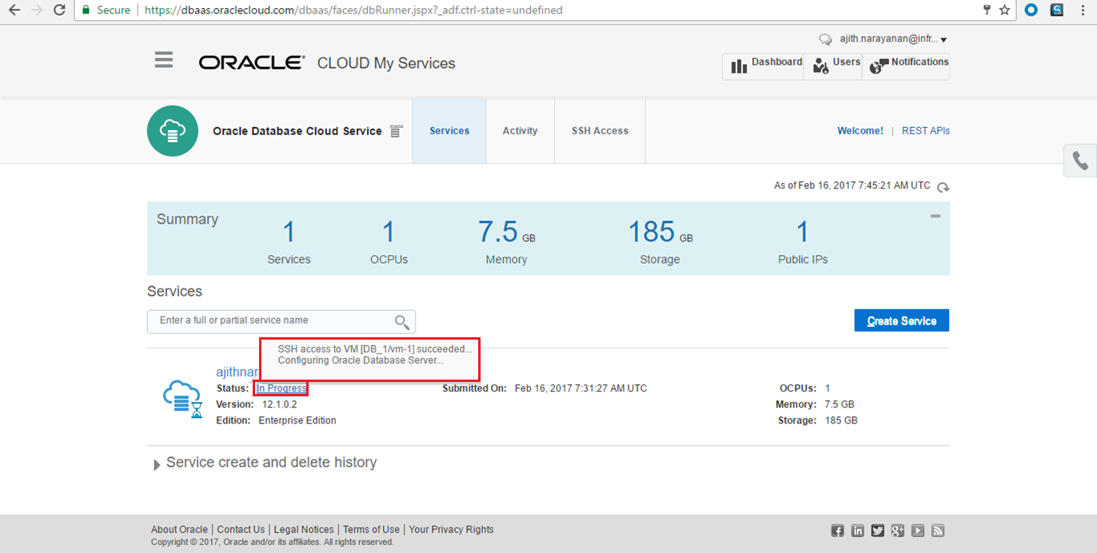The image size is (1097, 553).
Task: Open the About Oracle footer link
Action: pos(179,530)
